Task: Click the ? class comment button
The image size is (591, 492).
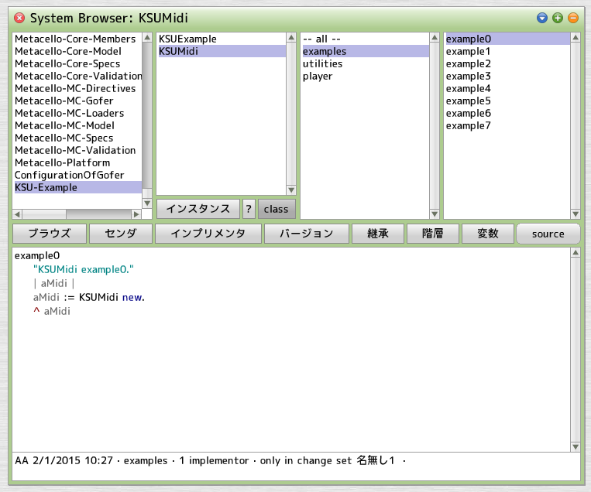Action: pos(249,209)
